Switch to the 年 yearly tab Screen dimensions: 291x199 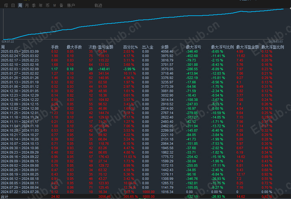point(40,5)
